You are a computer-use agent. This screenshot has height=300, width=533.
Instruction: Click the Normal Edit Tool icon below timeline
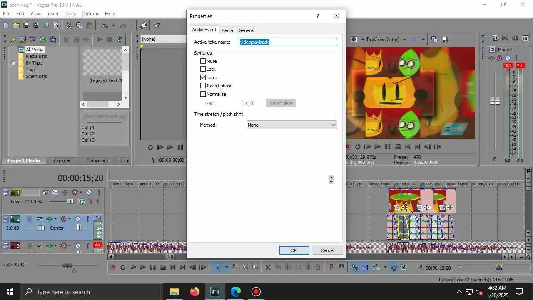(218, 267)
